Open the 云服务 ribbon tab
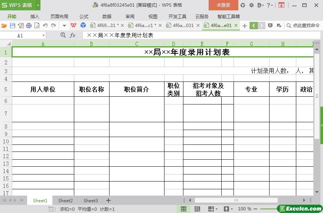This screenshot has width=323, height=213. point(202,16)
